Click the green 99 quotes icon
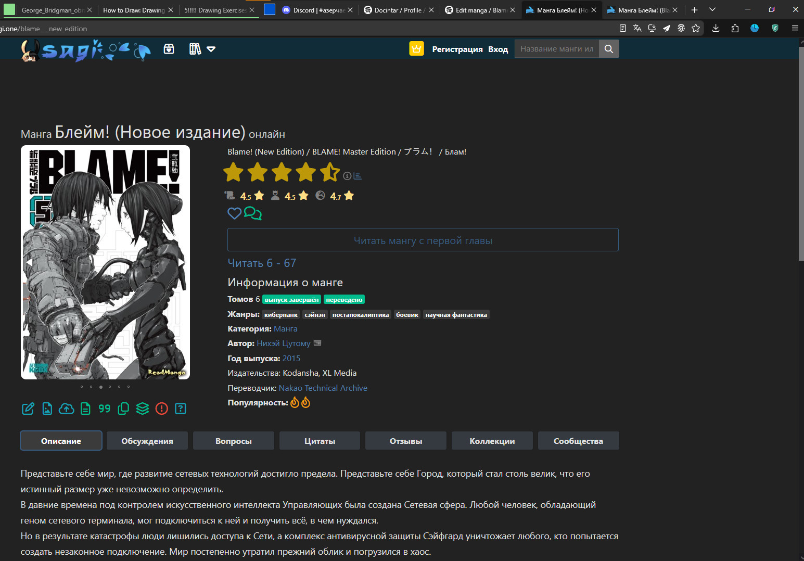The height and width of the screenshot is (561, 804). (105, 409)
